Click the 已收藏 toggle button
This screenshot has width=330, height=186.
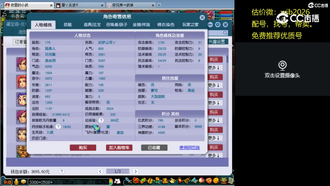click(154, 148)
